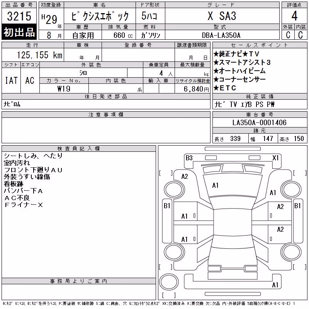The image size is (309, 309).
Task: Click air conditioner value AC
Action: coord(30,80)
